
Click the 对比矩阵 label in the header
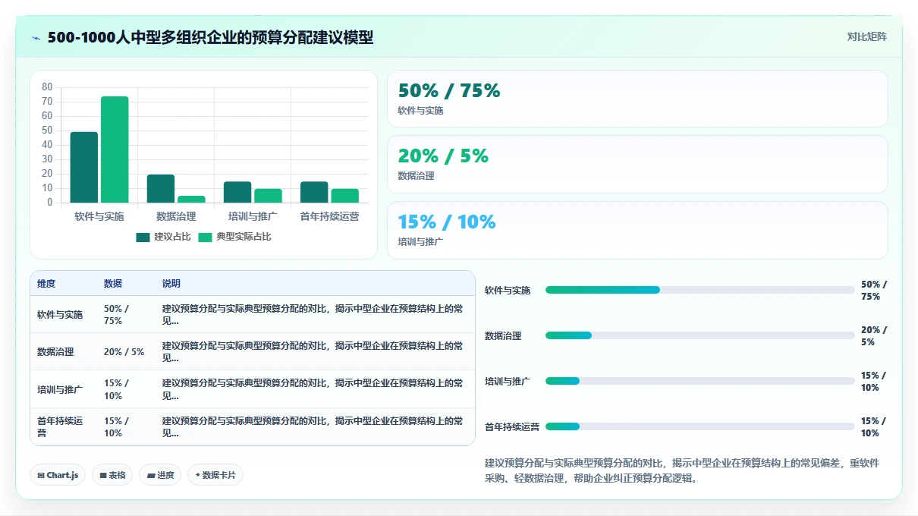point(866,36)
